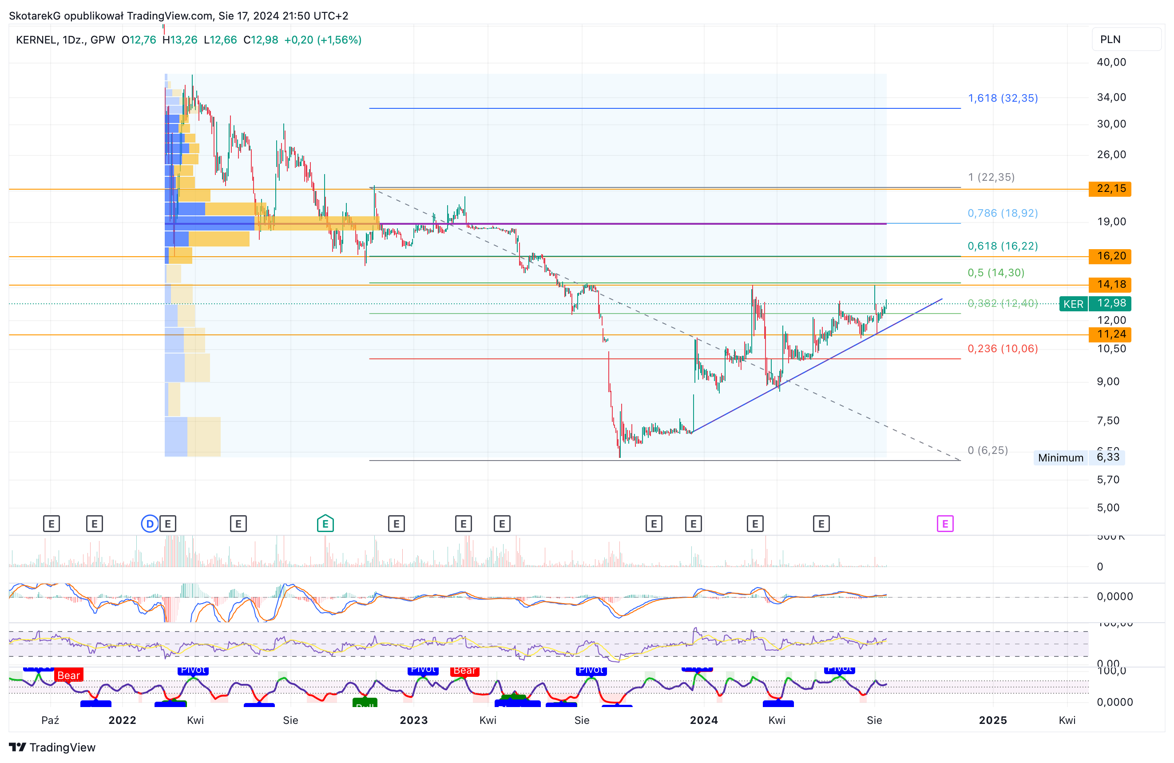Click the Minimum 6,33 price label
1174x763 pixels.
tap(1079, 457)
